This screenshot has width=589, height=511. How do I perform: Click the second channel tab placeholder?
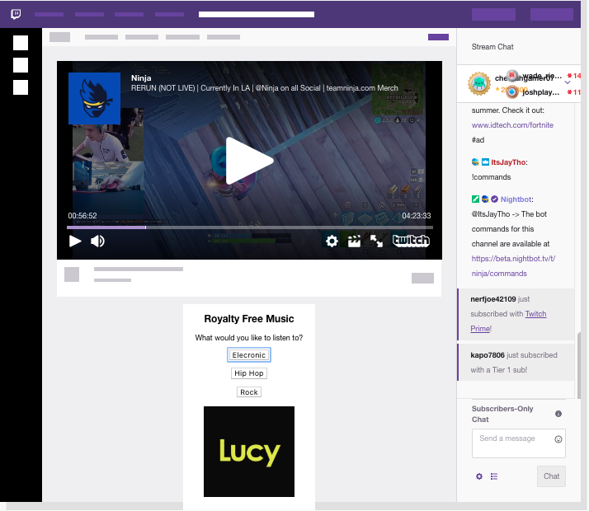click(x=142, y=37)
